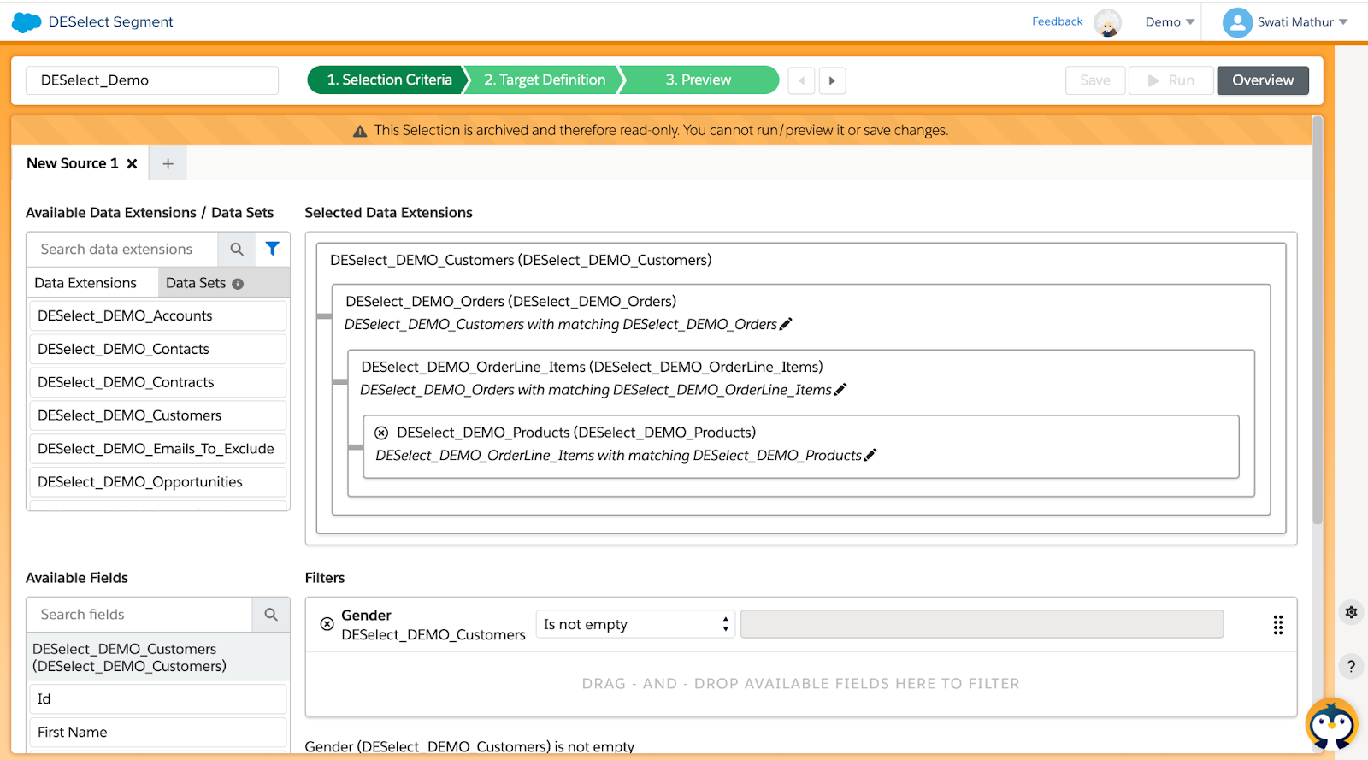This screenshot has height=760, width=1368.
Task: Remove the Gender filter
Action: point(327,624)
